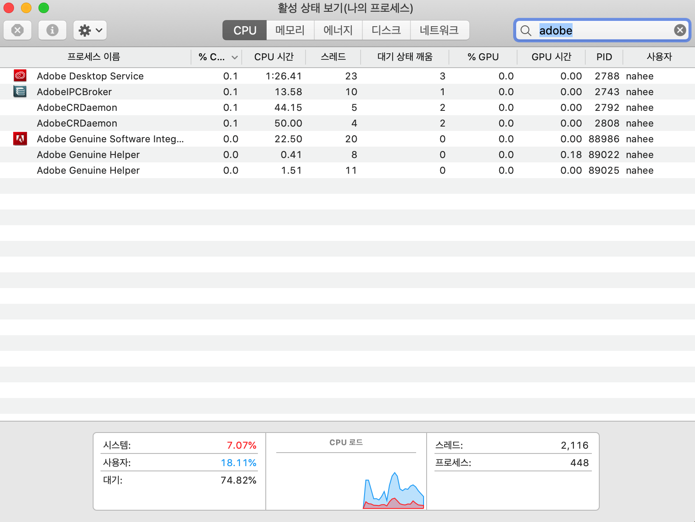
Task: Clear the adobe search field
Action: click(x=680, y=30)
